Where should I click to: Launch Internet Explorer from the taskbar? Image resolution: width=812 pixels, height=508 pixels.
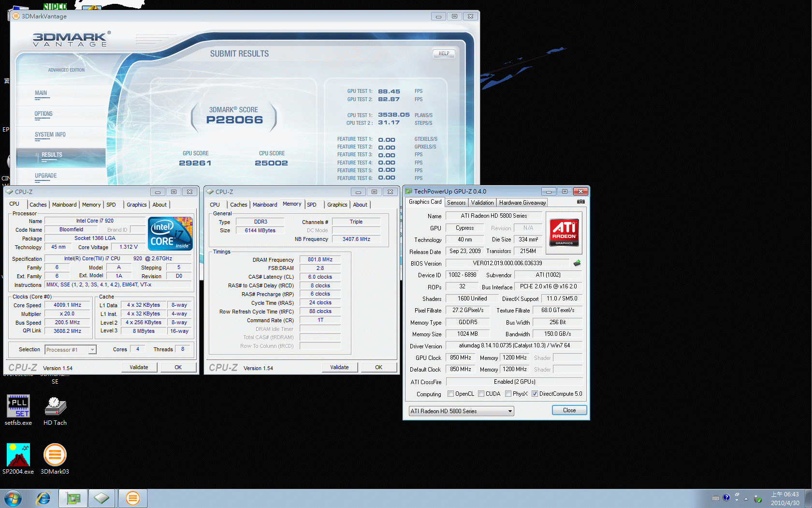pos(43,498)
